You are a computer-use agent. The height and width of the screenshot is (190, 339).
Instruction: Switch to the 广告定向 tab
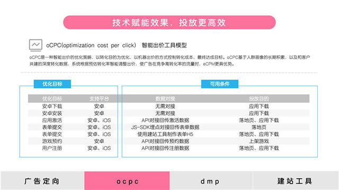pos(42,181)
